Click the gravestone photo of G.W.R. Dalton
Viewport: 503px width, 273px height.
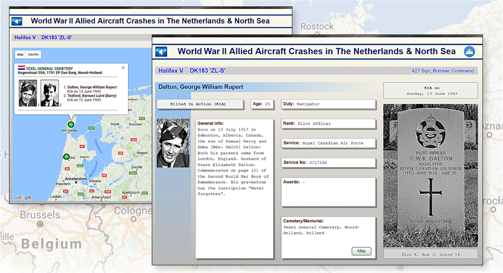pyautogui.click(x=430, y=175)
